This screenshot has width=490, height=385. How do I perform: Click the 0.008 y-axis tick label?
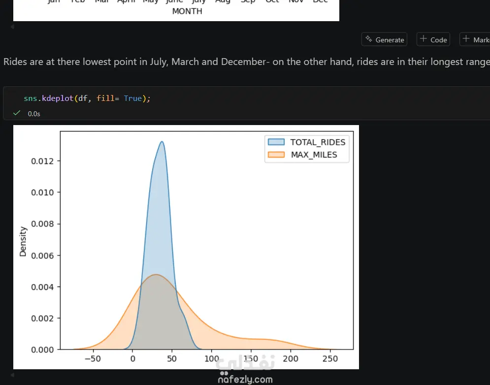coord(42,224)
